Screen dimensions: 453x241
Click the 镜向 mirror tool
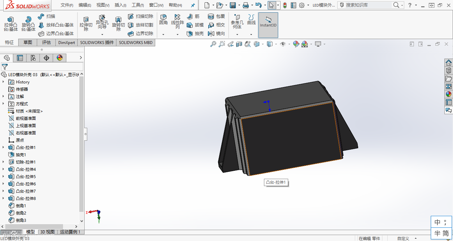(x=217, y=33)
